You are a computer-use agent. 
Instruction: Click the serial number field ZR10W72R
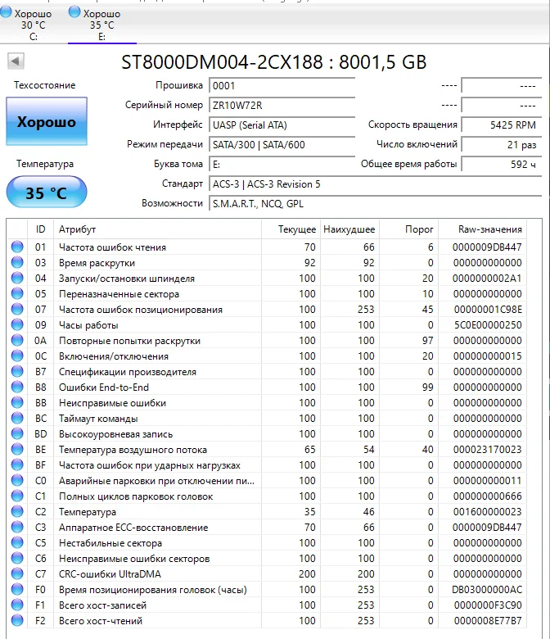(x=282, y=105)
